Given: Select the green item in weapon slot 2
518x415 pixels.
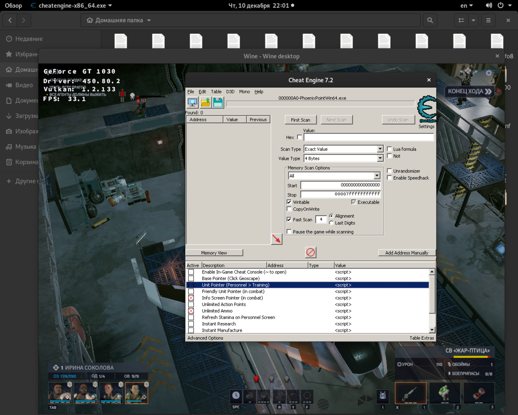Looking at the screenshot, I should click(x=445, y=393).
